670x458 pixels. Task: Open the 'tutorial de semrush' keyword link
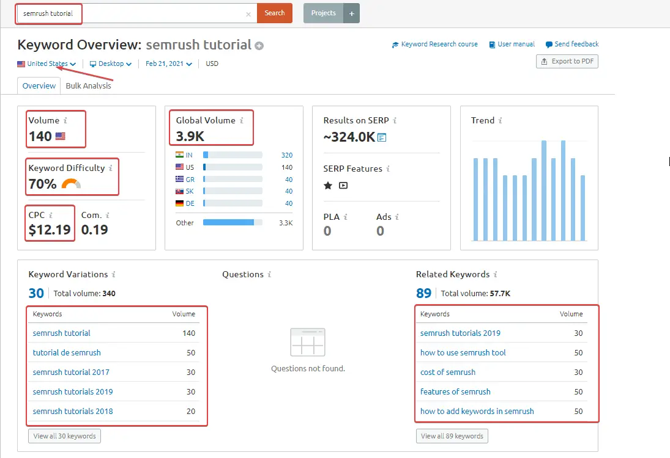click(67, 353)
